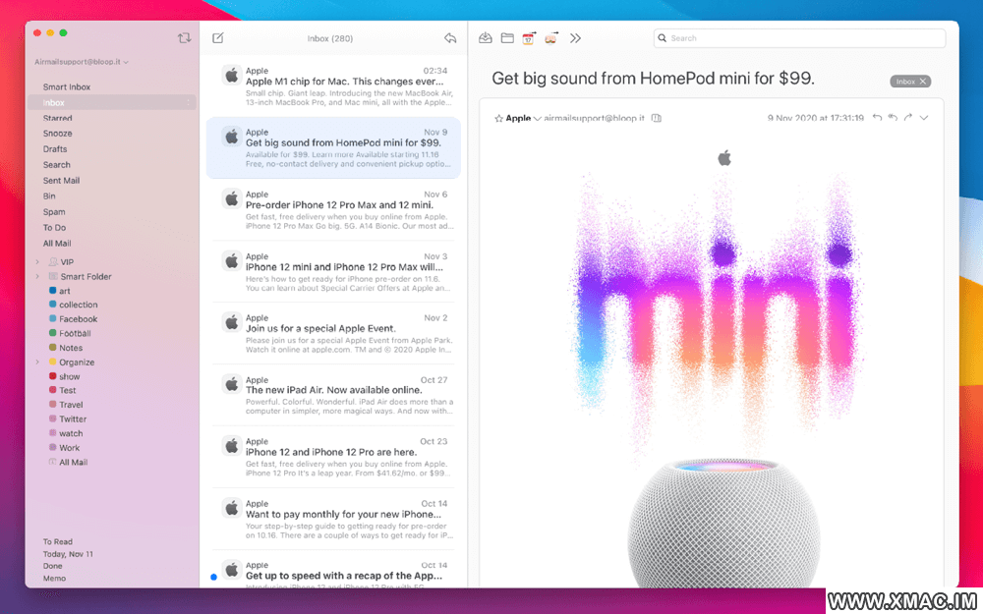Image resolution: width=983 pixels, height=614 pixels.
Task: Select Search in the sidebar
Action: 56,165
